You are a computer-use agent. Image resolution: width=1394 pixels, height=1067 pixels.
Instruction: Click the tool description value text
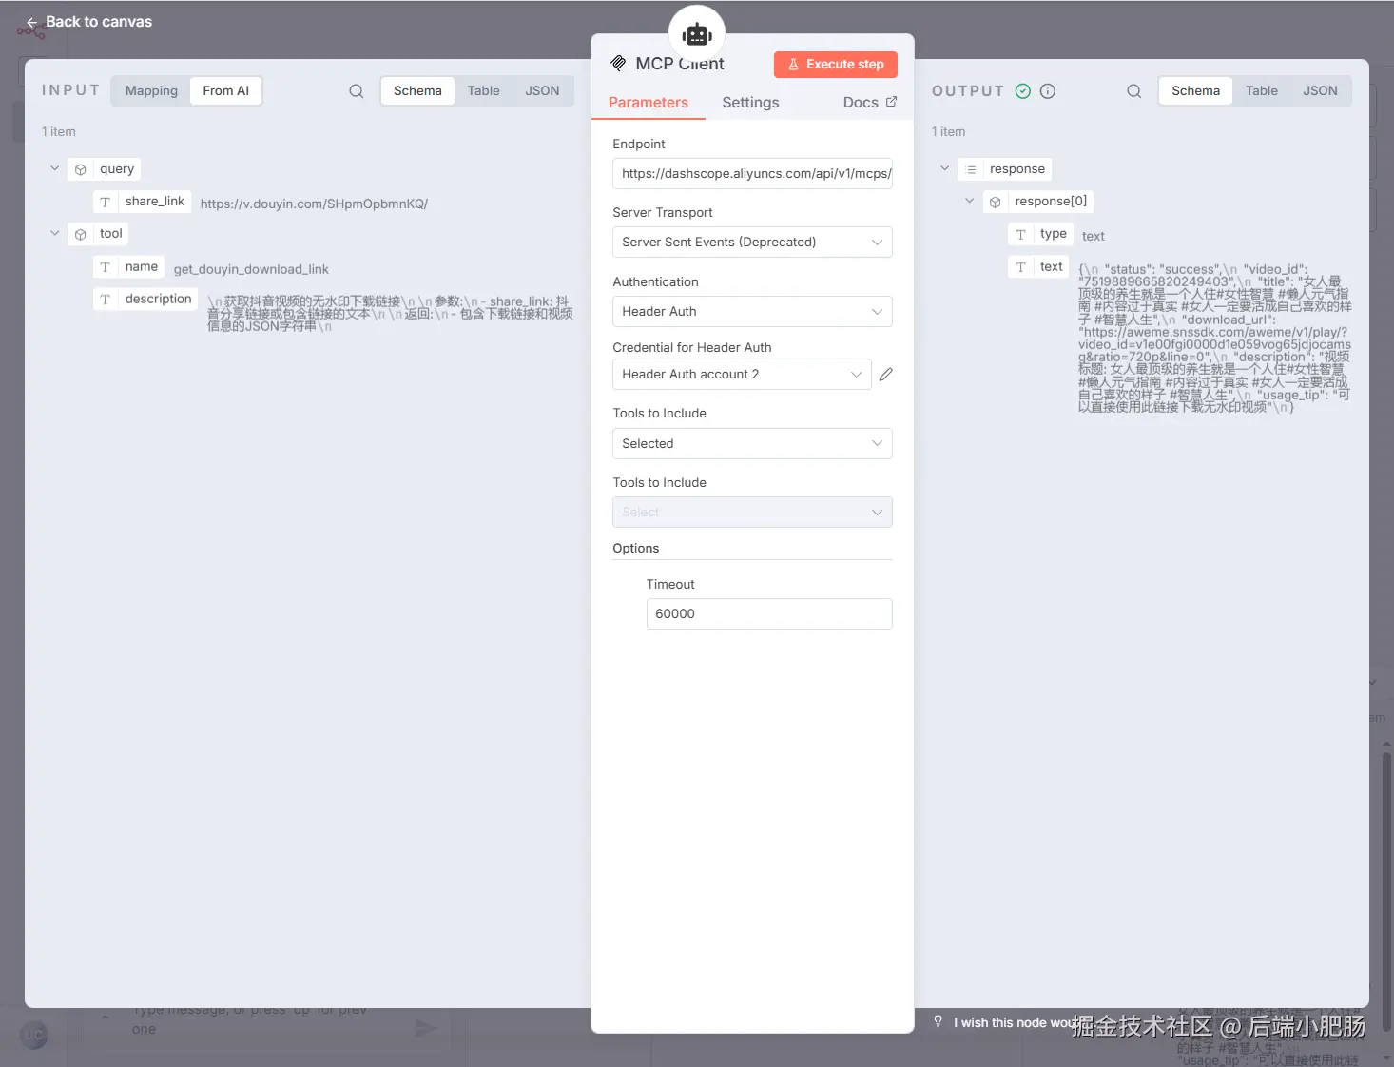(390, 314)
